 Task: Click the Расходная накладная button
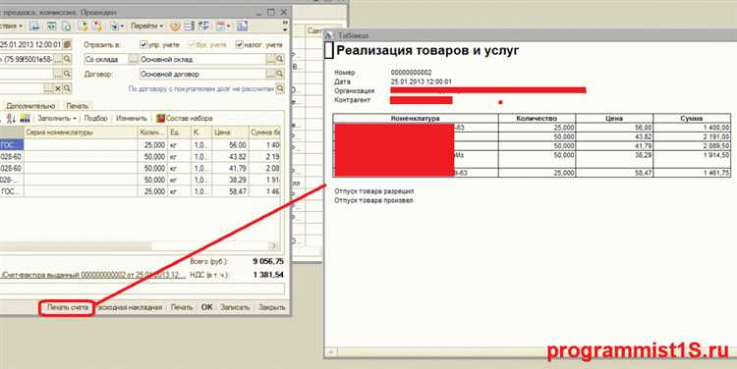[130, 307]
